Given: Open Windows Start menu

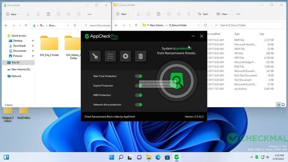Looking at the screenshot, I should click(112, 157).
